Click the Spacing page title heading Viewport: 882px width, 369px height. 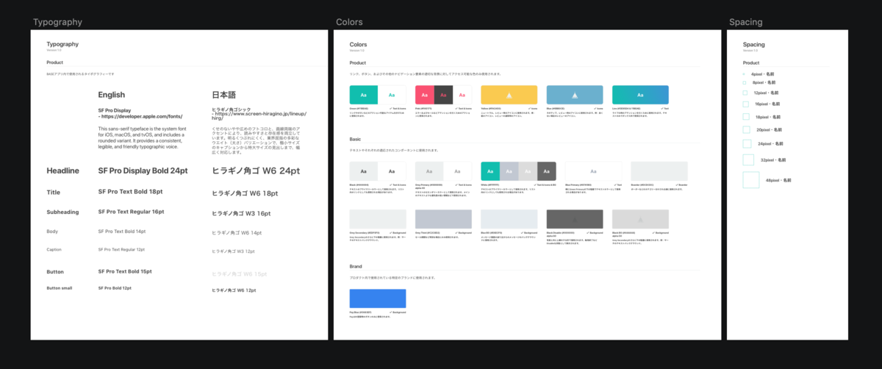(x=754, y=44)
